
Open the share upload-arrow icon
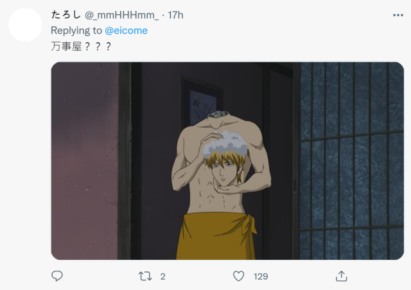(341, 276)
